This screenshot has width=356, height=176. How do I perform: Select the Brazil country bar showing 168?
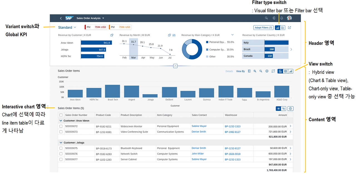[270, 49]
